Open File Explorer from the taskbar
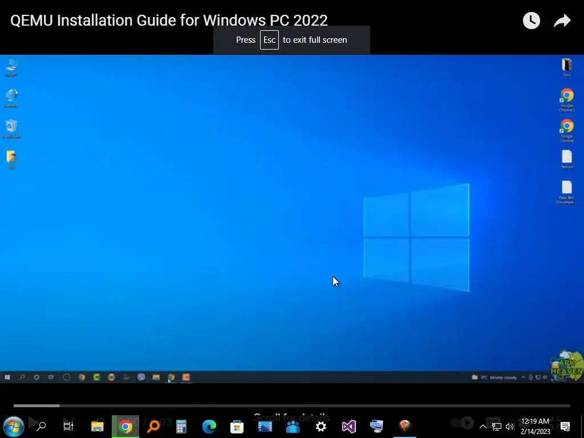Screen dimensions: 584x438 coord(97,427)
